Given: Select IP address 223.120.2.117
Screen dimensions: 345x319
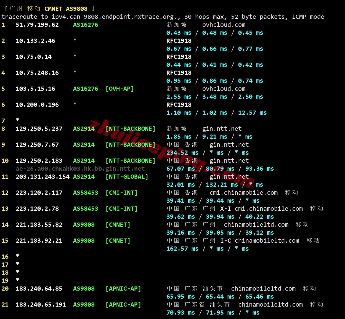Looking at the screenshot, I should click(x=39, y=193).
